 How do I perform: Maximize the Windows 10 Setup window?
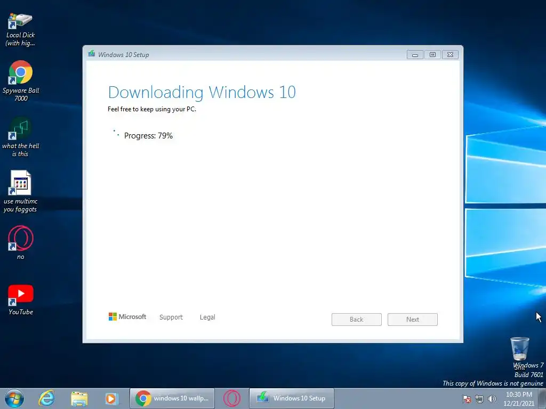432,55
